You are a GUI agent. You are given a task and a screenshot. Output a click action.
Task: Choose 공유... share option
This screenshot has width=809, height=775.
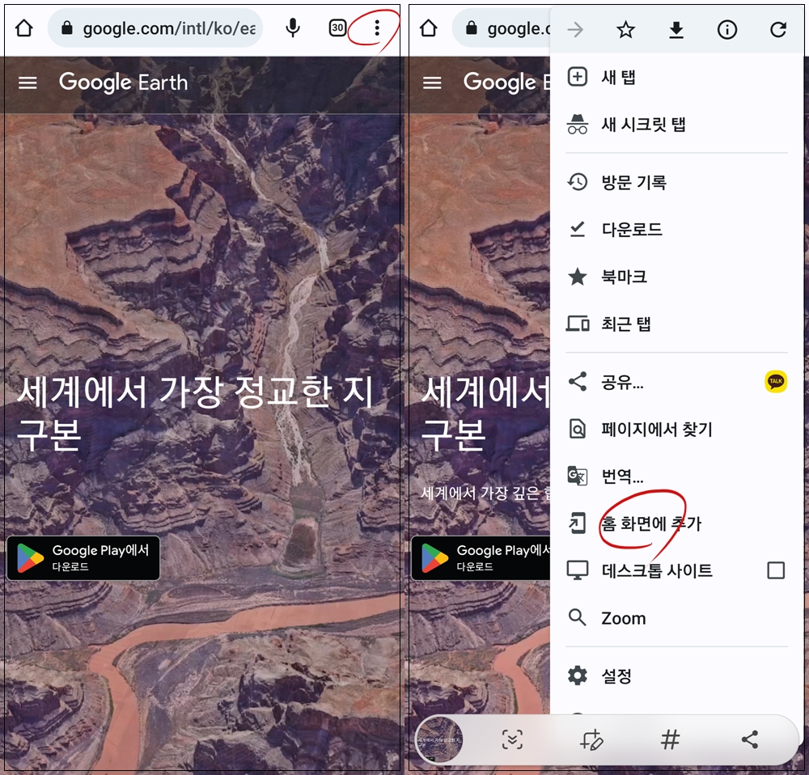(655, 382)
